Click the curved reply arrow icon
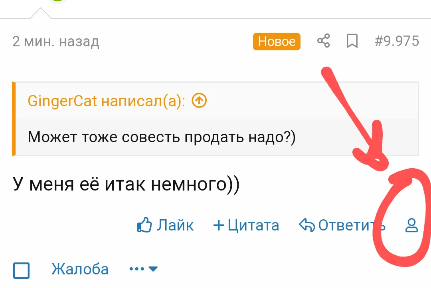The height and width of the screenshot is (288, 431). tap(307, 224)
